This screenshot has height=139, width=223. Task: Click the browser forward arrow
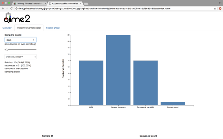coord(7,9)
